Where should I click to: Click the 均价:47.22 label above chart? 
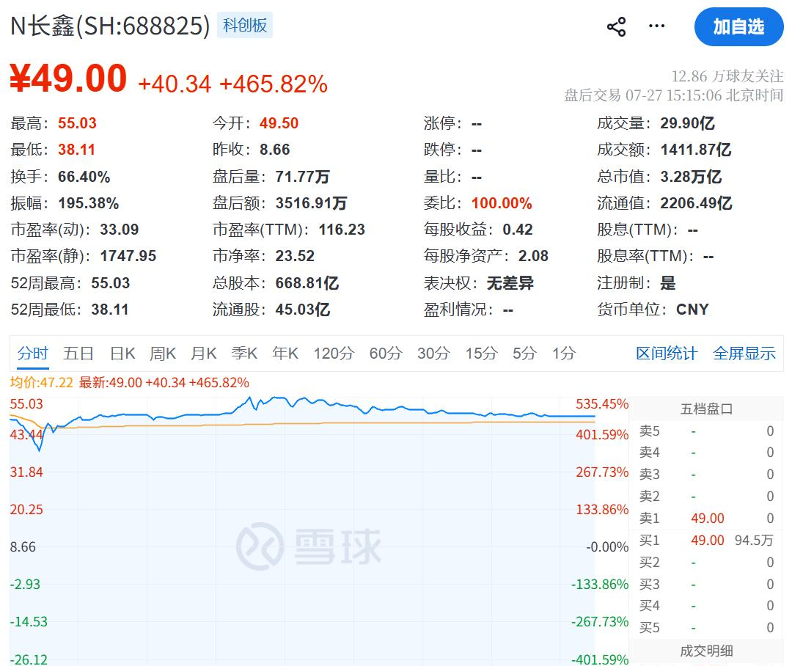[x=41, y=383]
